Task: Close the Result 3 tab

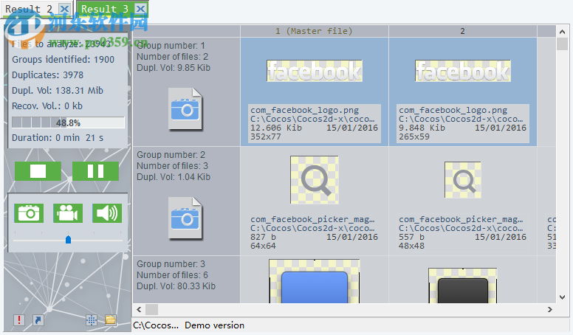Action: coord(140,9)
